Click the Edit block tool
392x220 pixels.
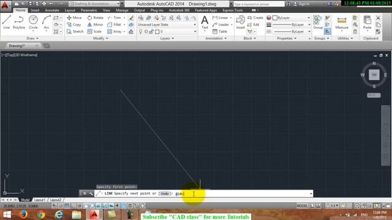(253, 24)
